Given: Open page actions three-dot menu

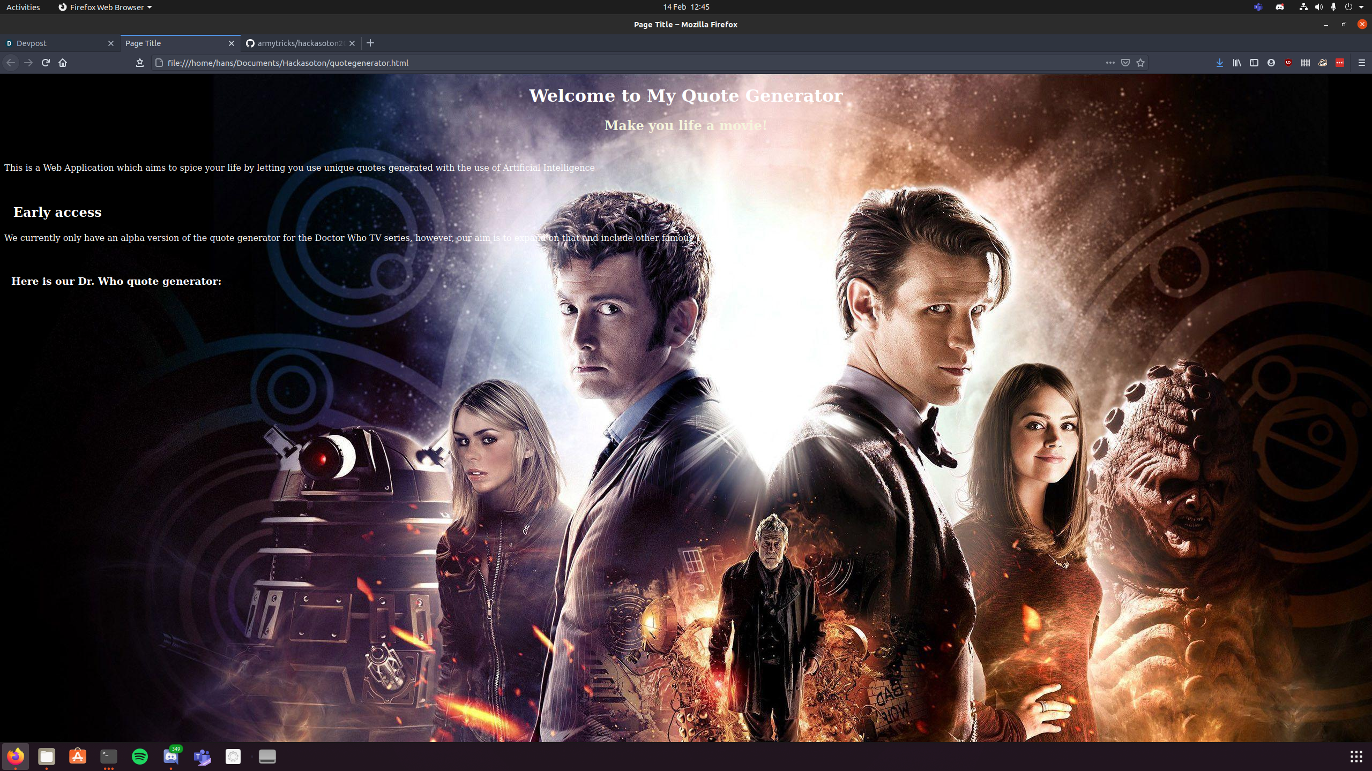Looking at the screenshot, I should 1110,63.
